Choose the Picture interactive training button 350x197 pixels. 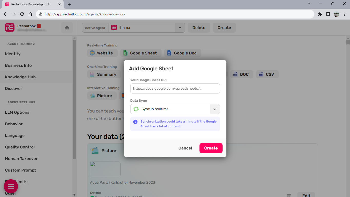click(102, 96)
